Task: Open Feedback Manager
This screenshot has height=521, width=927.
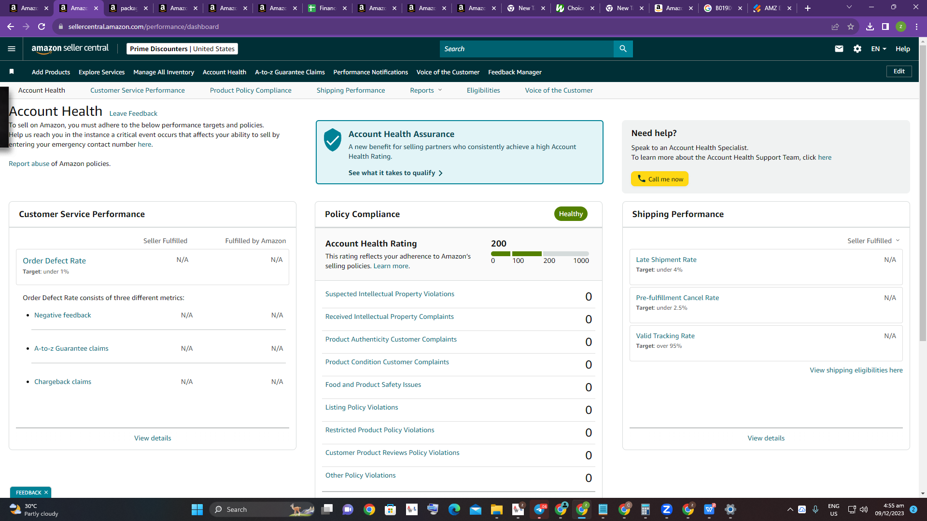Action: point(515,72)
